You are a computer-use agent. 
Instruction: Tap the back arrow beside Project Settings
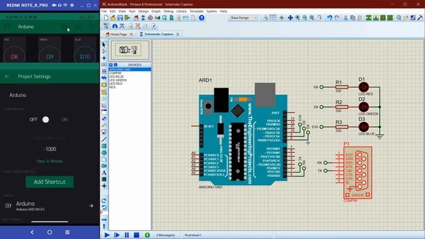click(x=7, y=76)
